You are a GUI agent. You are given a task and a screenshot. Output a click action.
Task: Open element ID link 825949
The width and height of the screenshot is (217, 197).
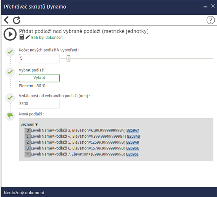133,142
